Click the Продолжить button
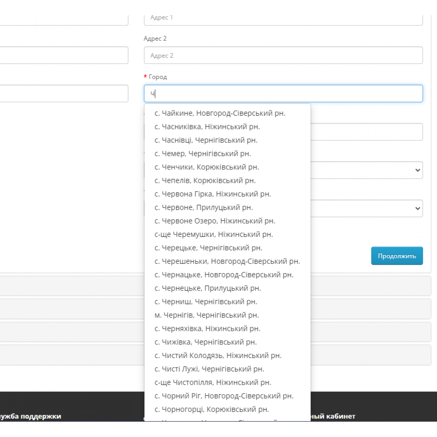The height and width of the screenshot is (437, 437). click(x=397, y=256)
